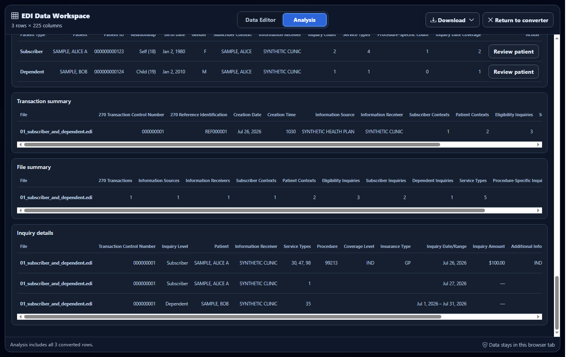Click left arrow of Inquiry details scrollbar

point(20,317)
